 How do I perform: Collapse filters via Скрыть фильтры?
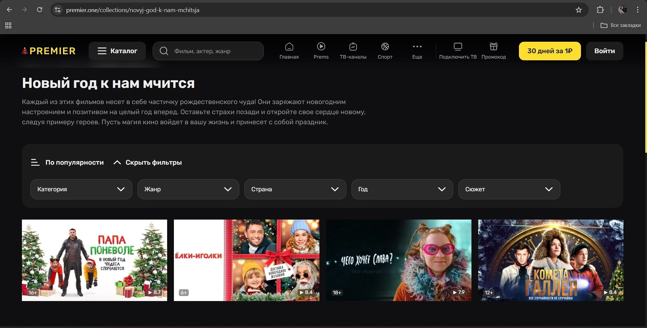(x=148, y=163)
